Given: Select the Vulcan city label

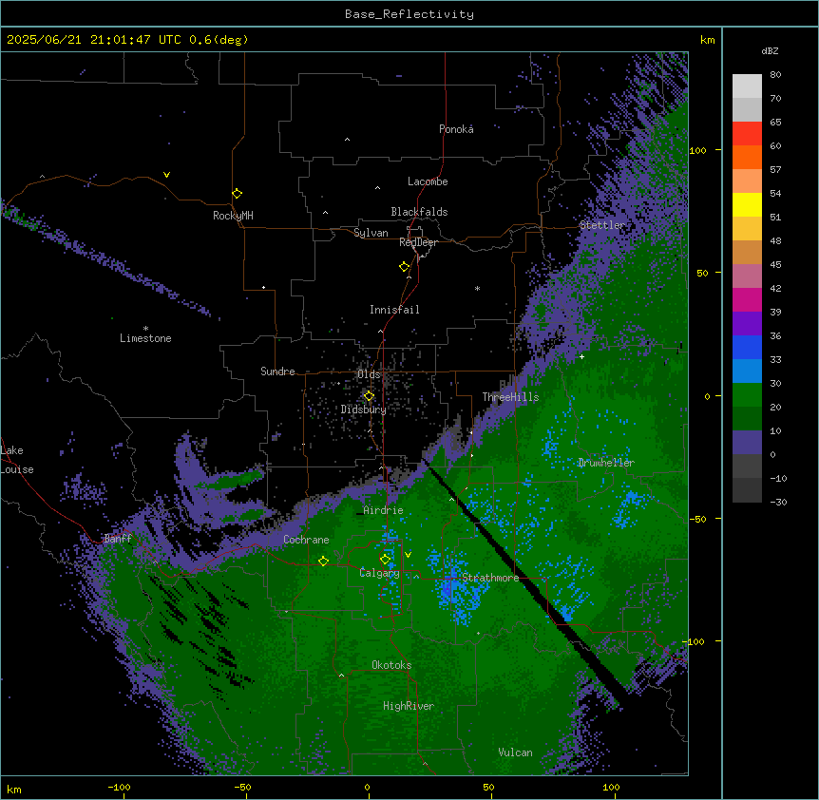Looking at the screenshot, I should (516, 752).
